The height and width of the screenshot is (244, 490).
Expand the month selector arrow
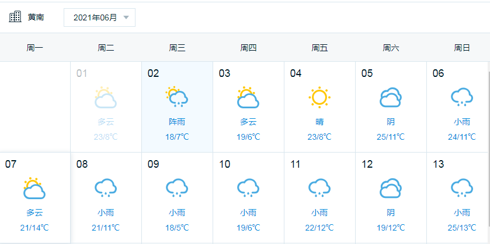126,17
